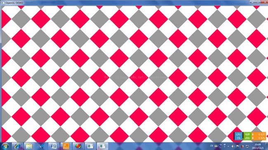
Task: Click the OpenGL DEMO title text
Action: (14, 3)
